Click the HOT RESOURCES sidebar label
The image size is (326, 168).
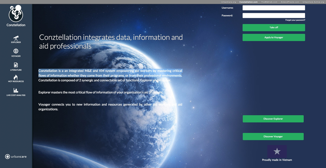pyautogui.click(x=16, y=81)
